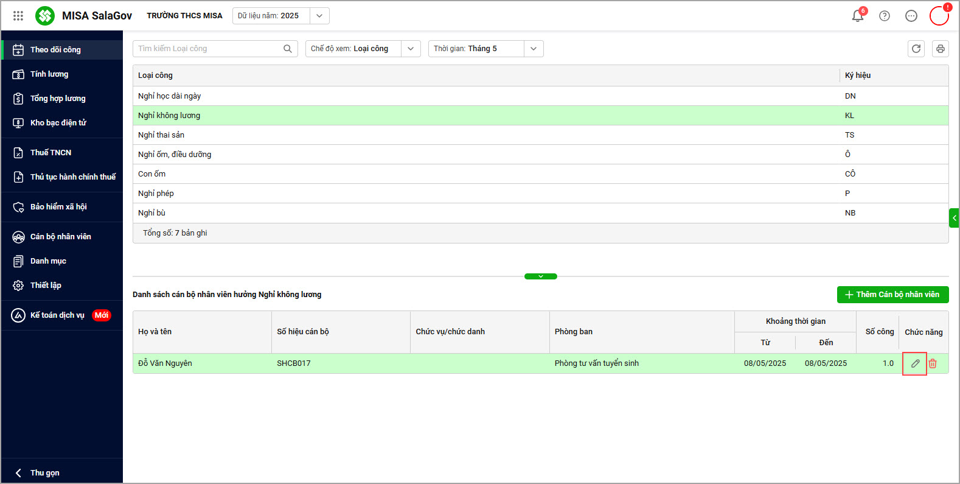Open the chat messages icon in header
960x484 pixels.
(911, 16)
